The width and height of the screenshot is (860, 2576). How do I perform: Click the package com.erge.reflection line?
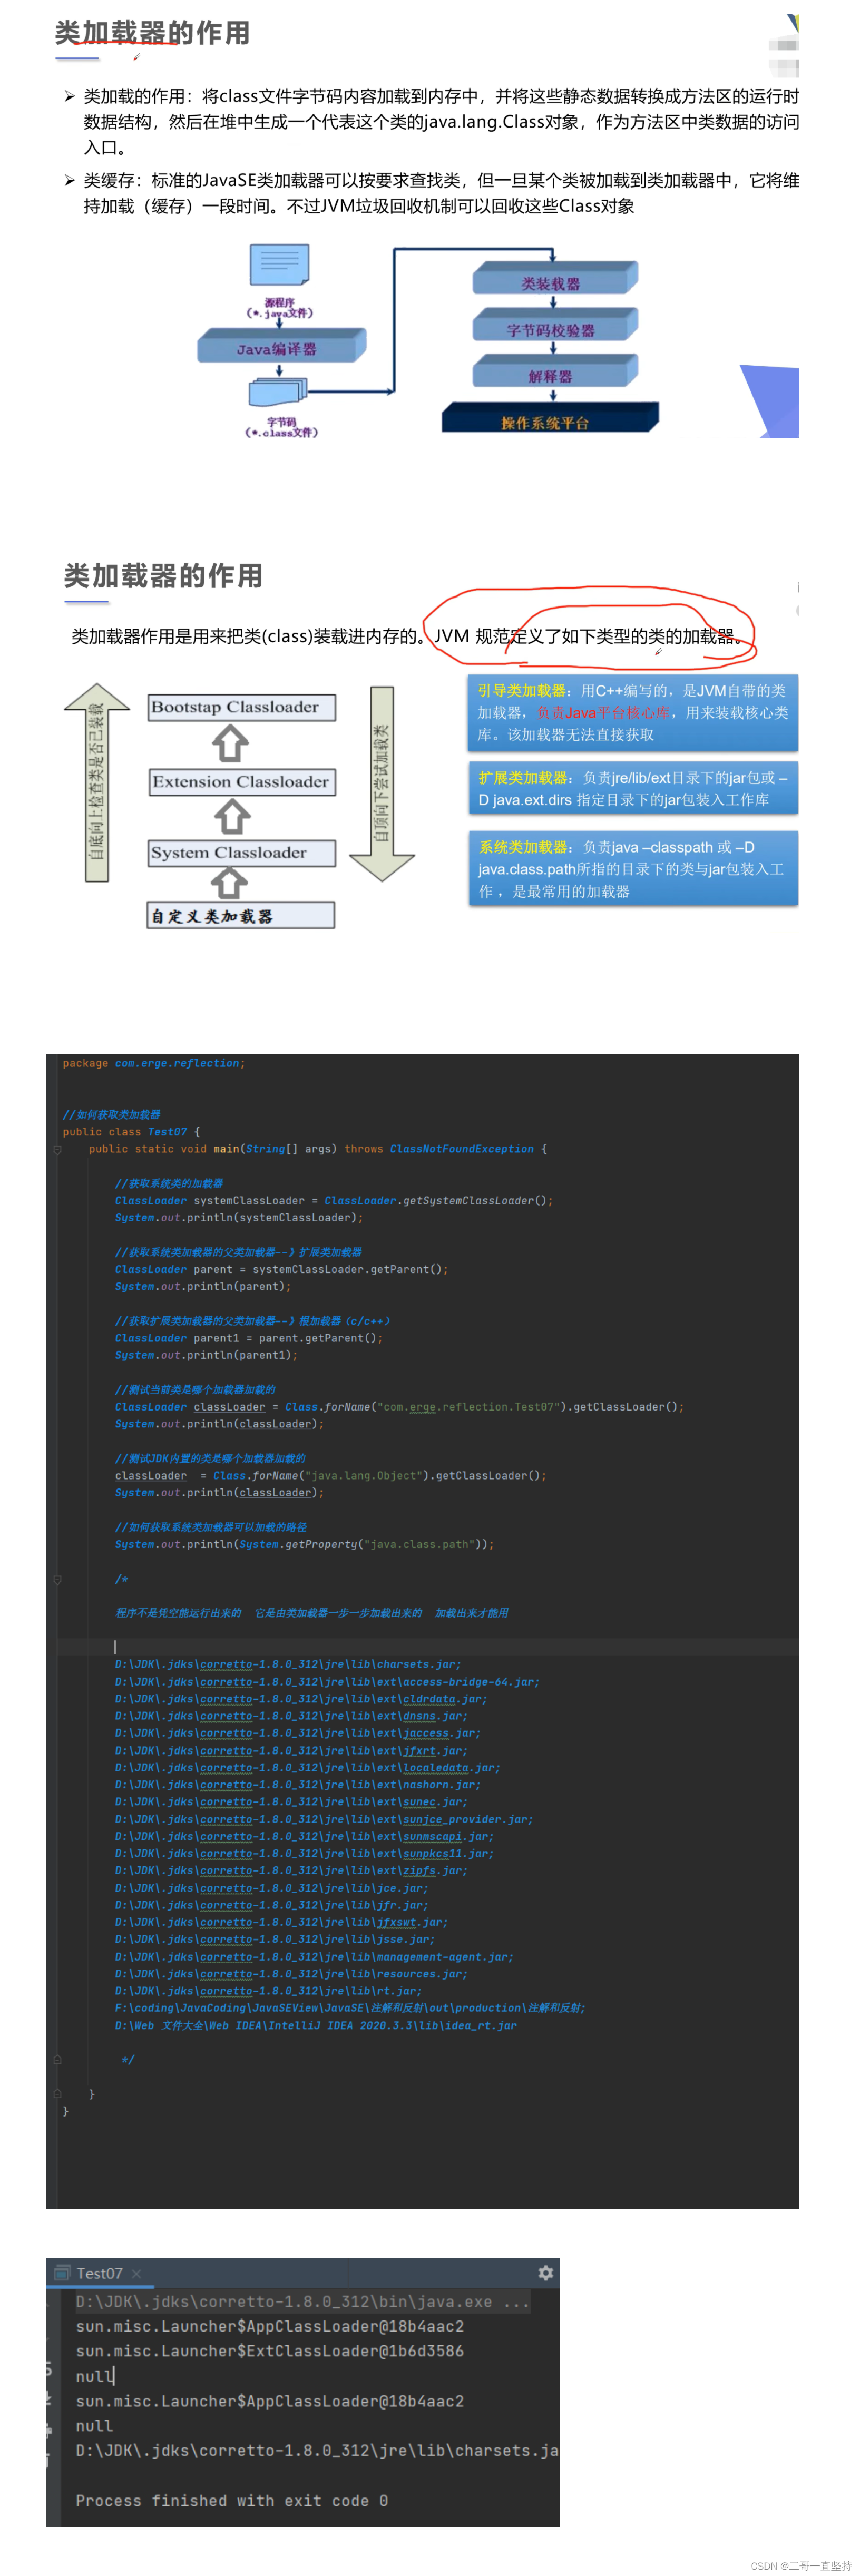(154, 1063)
